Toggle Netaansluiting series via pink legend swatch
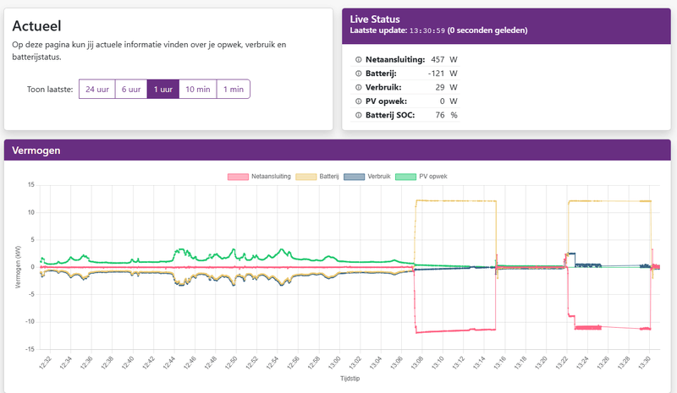677x393 pixels. [238, 177]
